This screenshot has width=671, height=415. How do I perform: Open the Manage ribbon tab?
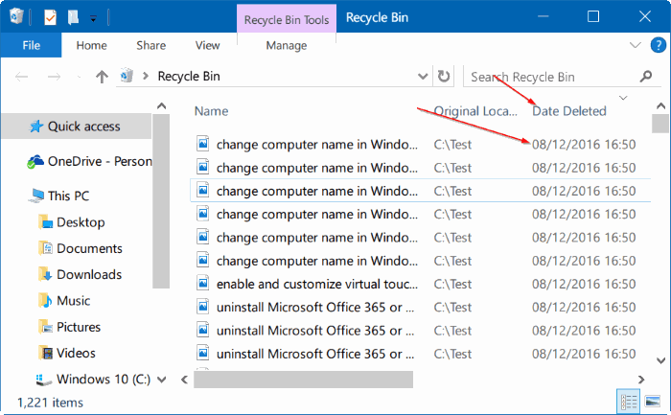tap(287, 45)
